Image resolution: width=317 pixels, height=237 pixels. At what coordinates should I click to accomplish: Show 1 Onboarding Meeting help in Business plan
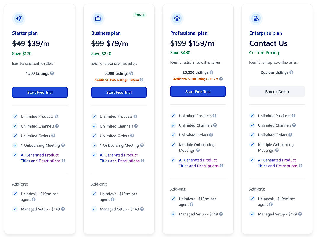[x=142, y=145]
